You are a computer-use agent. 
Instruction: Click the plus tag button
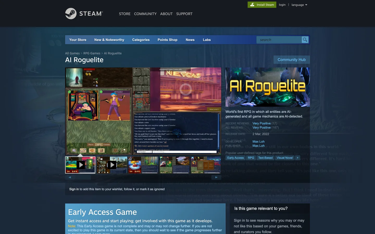point(298,158)
